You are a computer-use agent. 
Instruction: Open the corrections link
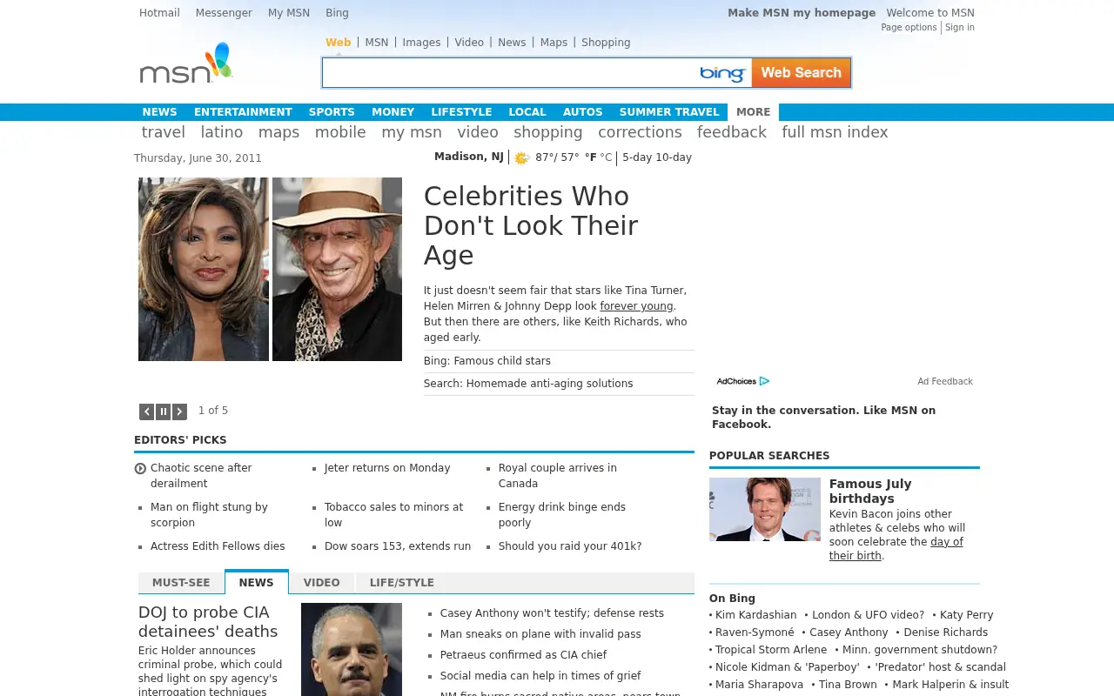[640, 132]
